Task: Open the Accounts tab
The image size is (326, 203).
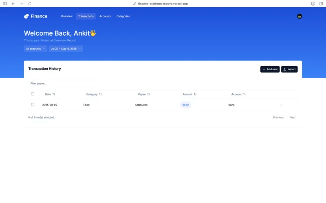Action: pyautogui.click(x=105, y=16)
